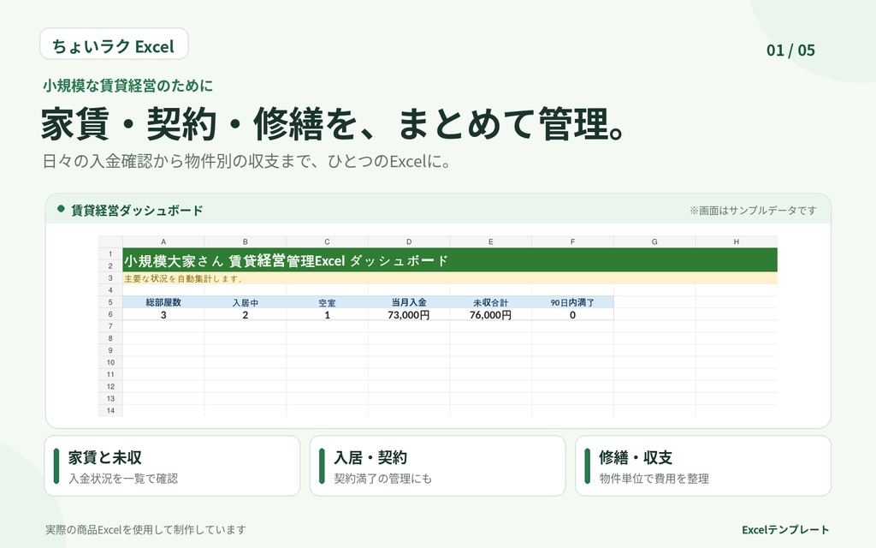
Task: Select column header D in spreadsheet
Action: (409, 241)
